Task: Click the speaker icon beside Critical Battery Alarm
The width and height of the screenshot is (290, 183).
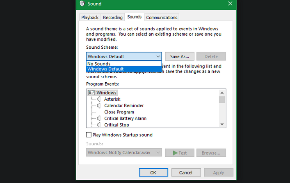Action: click(98, 118)
